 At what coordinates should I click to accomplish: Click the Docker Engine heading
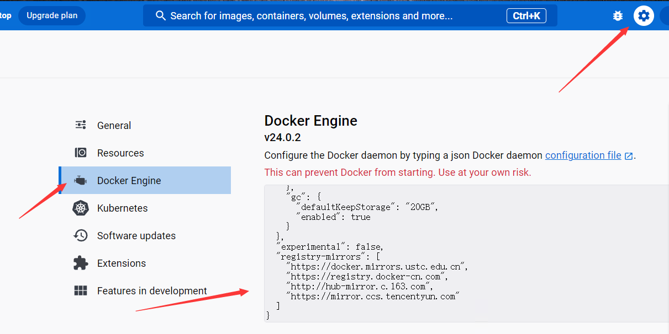point(311,121)
